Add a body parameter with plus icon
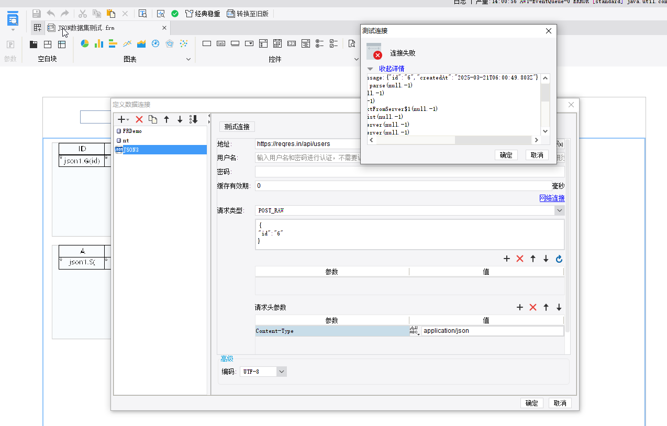 click(507, 259)
